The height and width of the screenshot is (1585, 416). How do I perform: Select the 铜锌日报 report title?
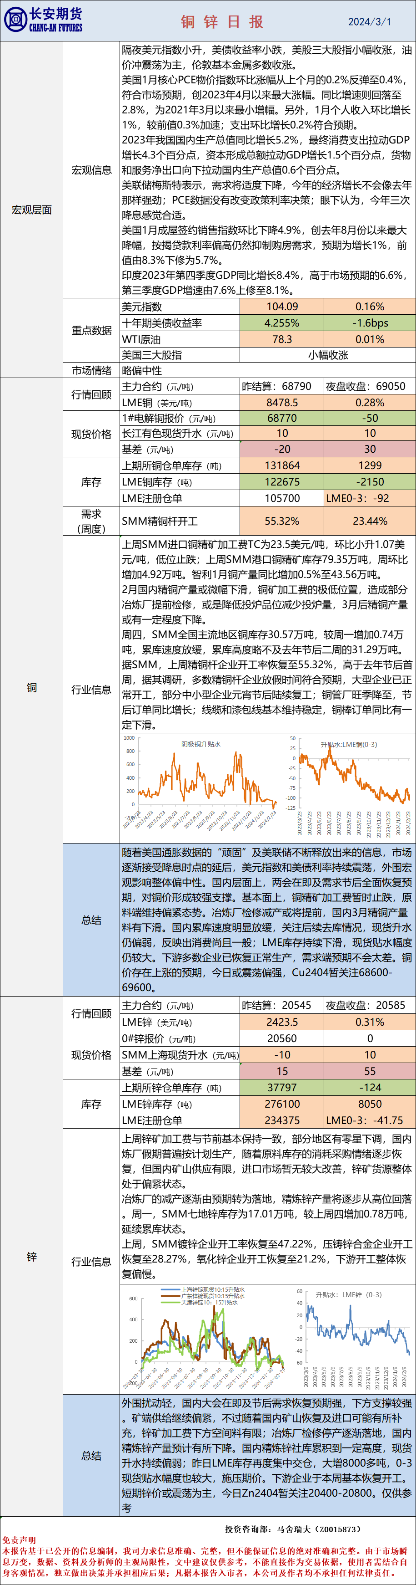click(222, 21)
